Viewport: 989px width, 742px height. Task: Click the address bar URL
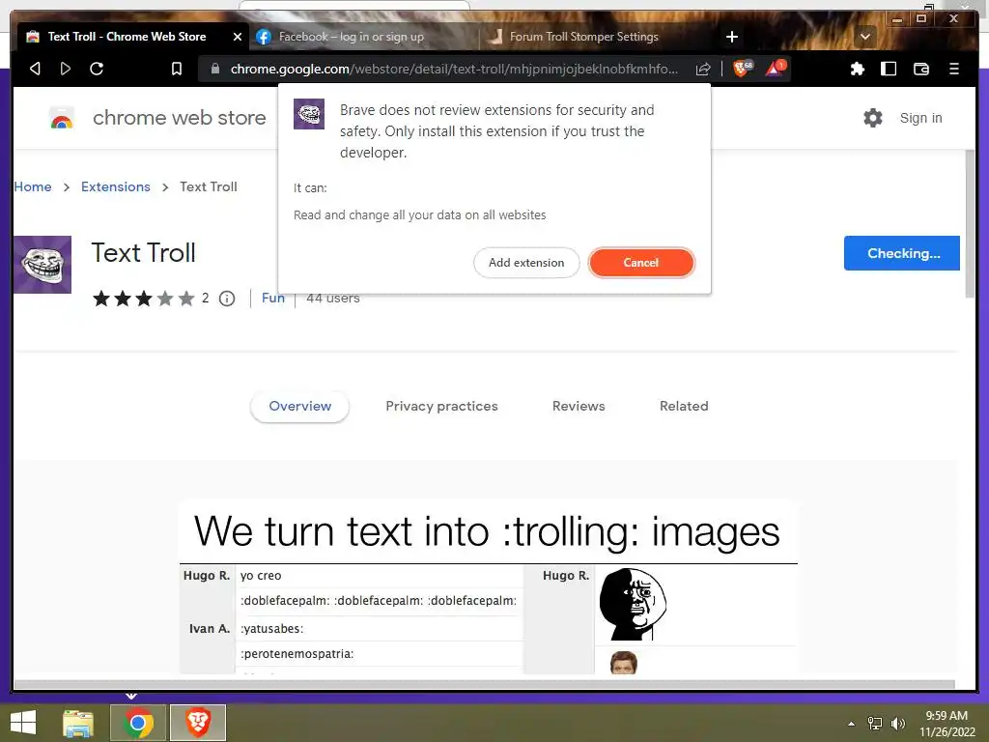[x=454, y=69]
